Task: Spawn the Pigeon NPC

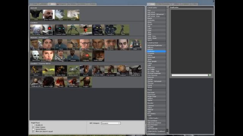Action: click(61, 15)
